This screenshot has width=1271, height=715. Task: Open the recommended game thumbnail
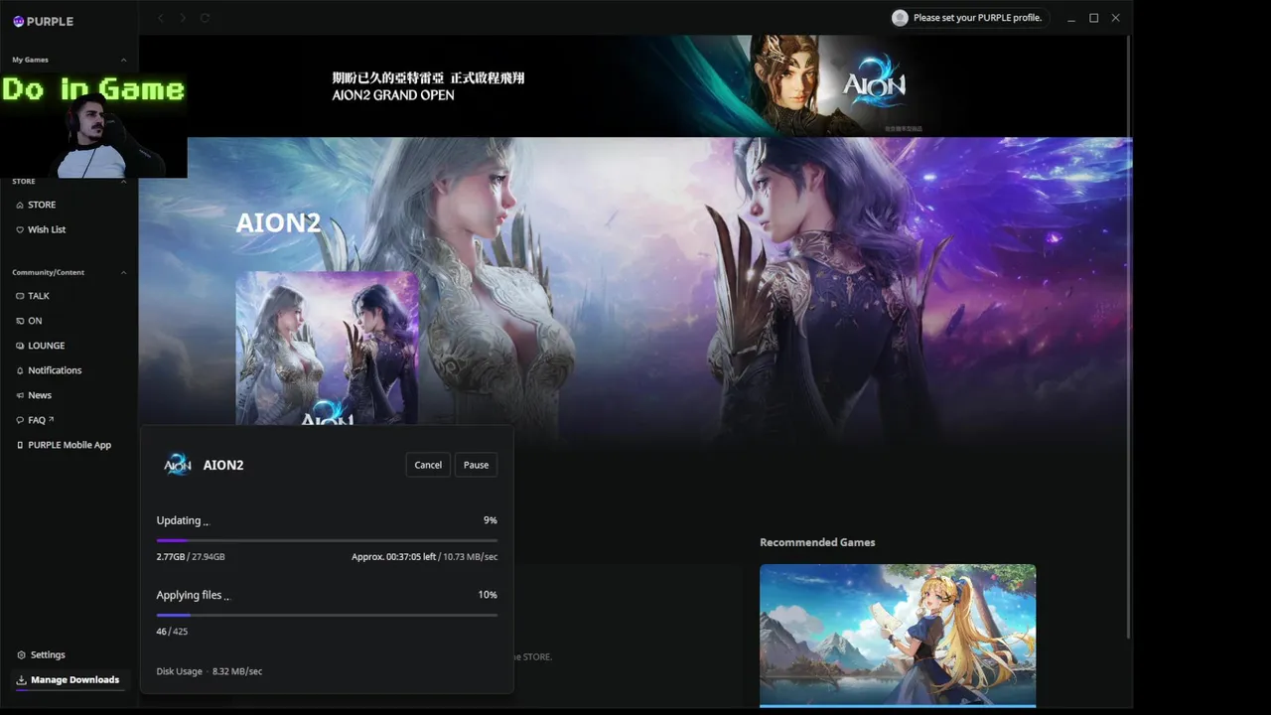898,636
